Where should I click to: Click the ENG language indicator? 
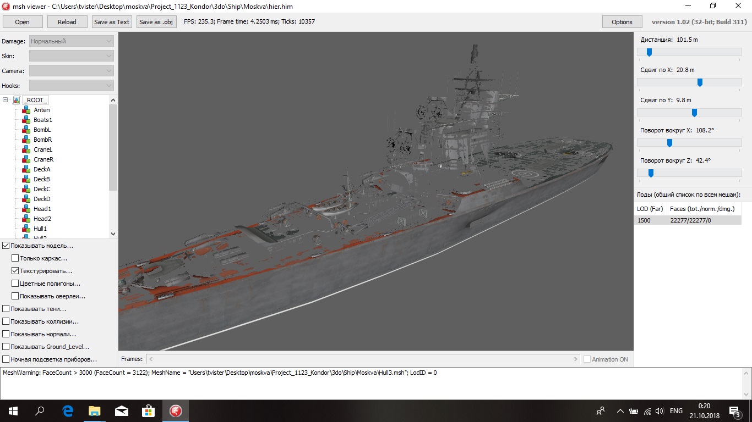coord(676,411)
